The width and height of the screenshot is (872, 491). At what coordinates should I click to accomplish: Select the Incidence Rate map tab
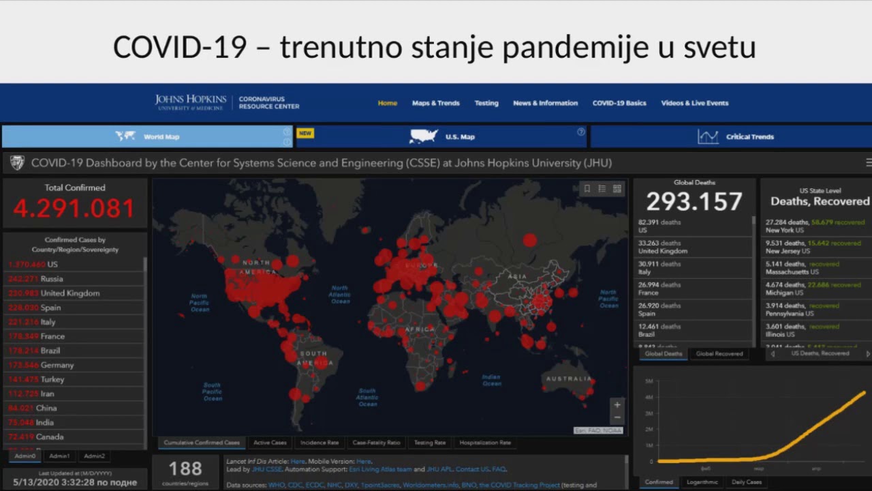[x=320, y=443]
